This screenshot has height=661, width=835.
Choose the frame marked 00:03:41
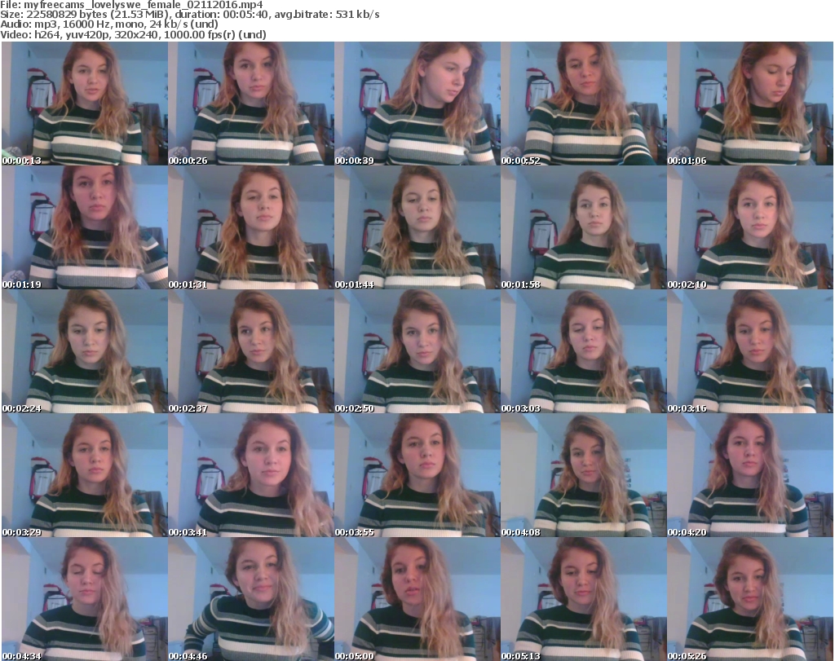[x=251, y=475]
